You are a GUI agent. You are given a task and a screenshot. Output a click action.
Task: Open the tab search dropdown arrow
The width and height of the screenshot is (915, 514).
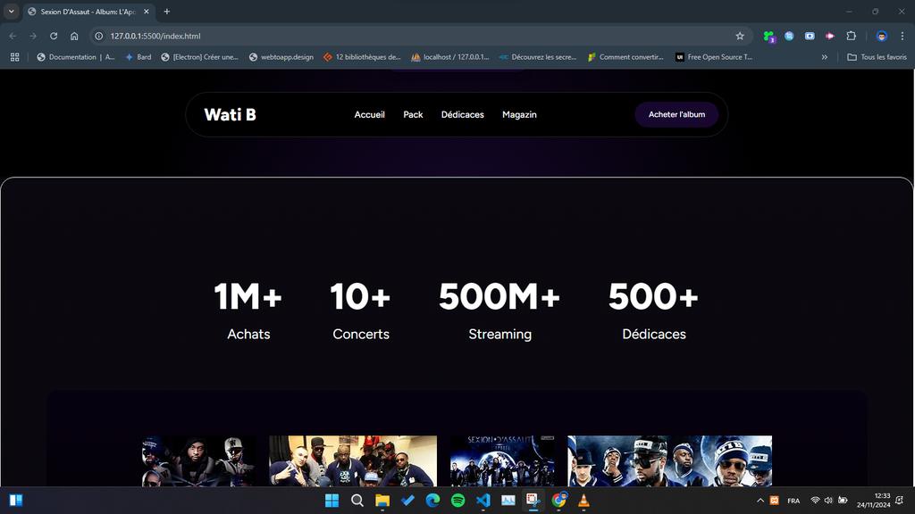pyautogui.click(x=11, y=12)
